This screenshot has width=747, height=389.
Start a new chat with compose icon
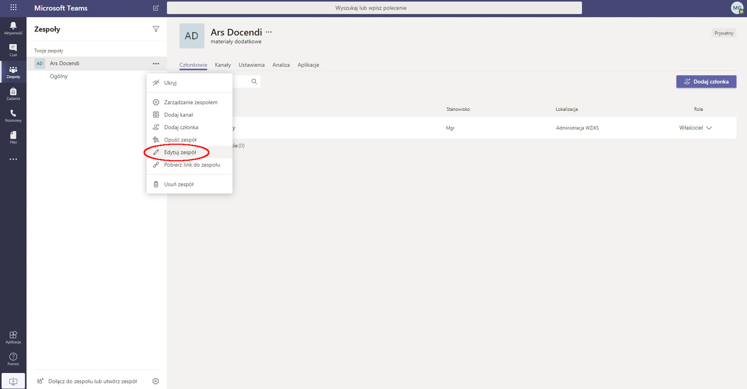point(156,8)
